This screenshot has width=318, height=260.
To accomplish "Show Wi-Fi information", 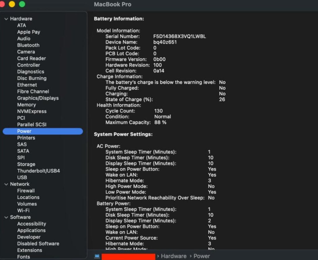I will coord(23,211).
